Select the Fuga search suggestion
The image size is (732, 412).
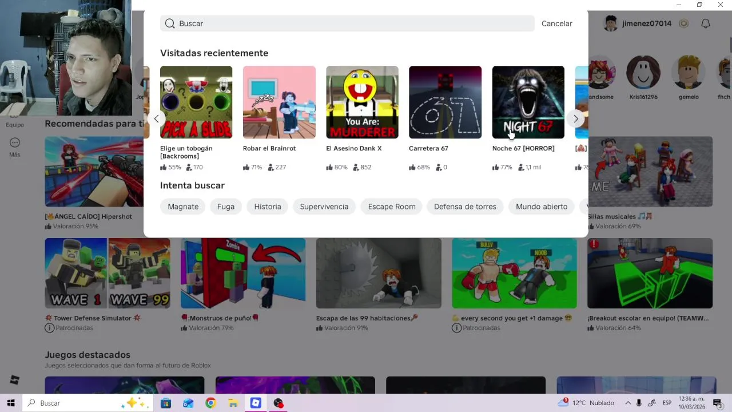tap(226, 207)
